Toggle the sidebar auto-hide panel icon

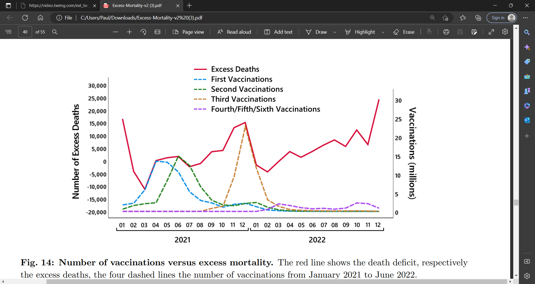tap(527, 261)
